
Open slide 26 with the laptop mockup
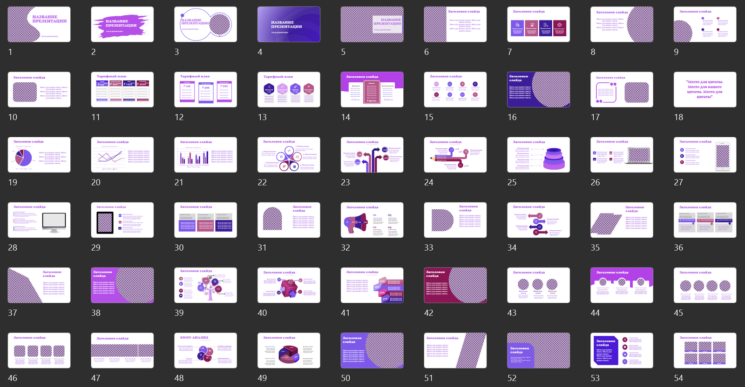622,154
